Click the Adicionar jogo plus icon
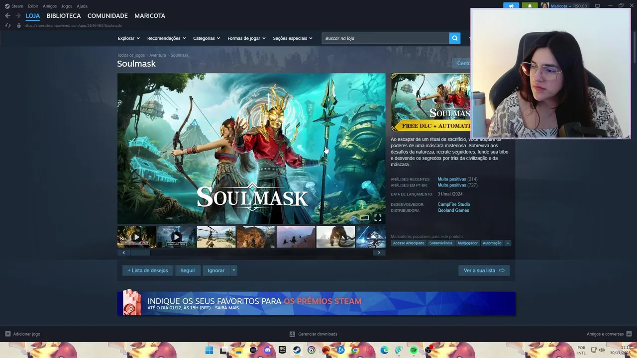The height and width of the screenshot is (358, 637). [7, 334]
